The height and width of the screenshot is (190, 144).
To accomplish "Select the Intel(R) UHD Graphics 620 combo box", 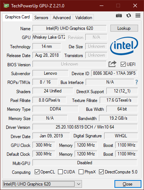I will 42,184.
